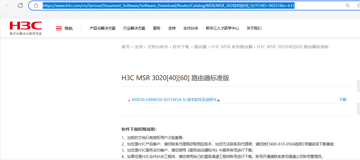The image size is (360, 160).
Task: Click the red arrow bullet before MSR30
Action: (129, 100)
